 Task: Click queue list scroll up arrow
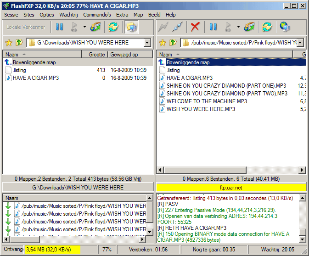pos(149,198)
